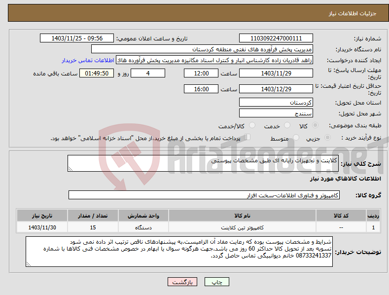Click the requester field زاهد قادریان زاده

click(x=214, y=60)
